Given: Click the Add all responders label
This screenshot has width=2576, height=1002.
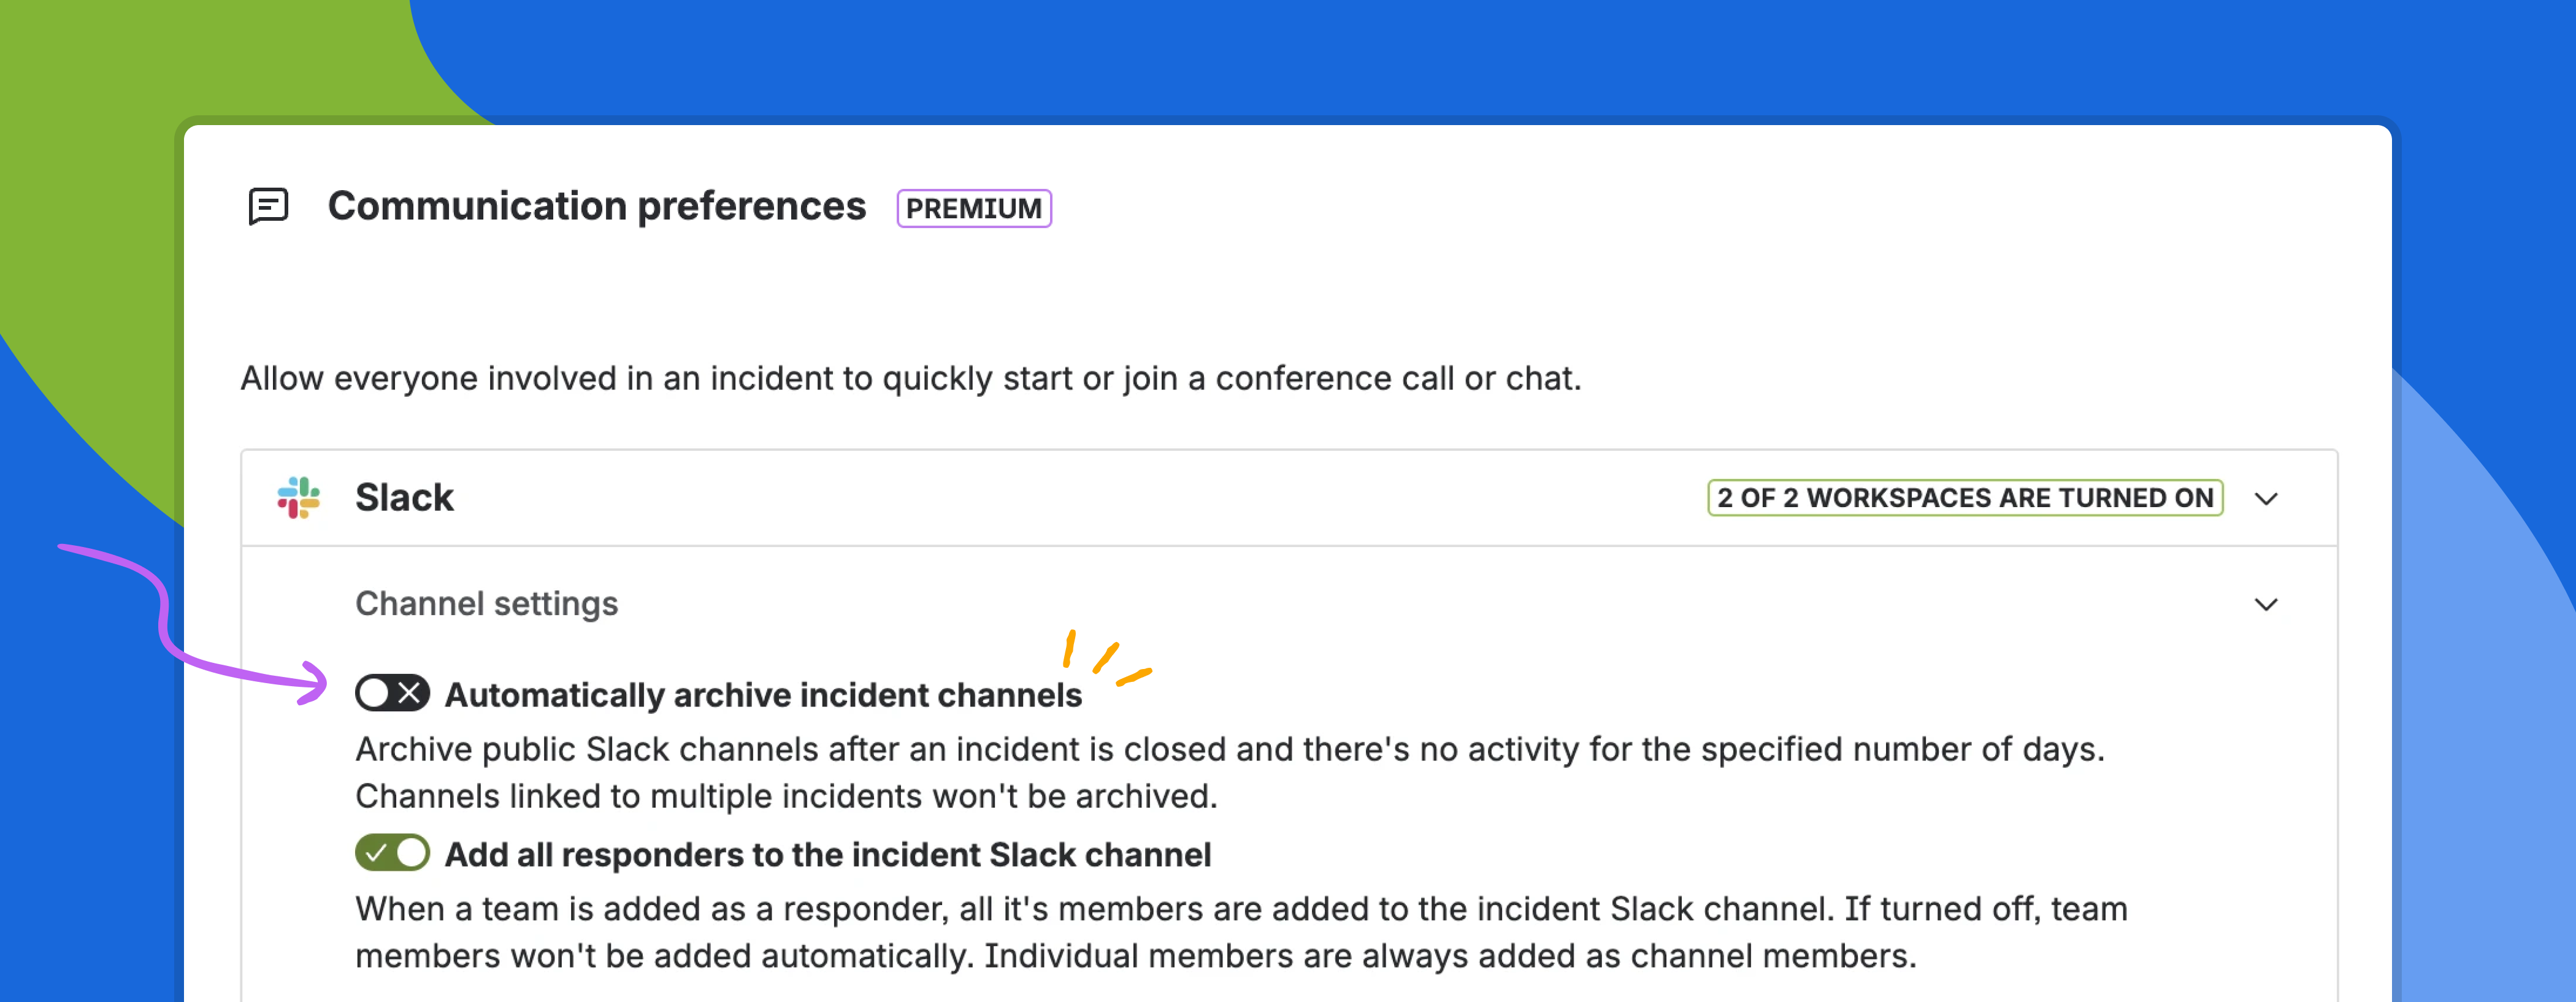Looking at the screenshot, I should 827,854.
